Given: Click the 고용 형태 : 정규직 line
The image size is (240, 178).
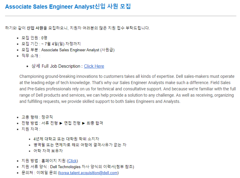Looking at the screenshot, I should [x=37, y=117].
